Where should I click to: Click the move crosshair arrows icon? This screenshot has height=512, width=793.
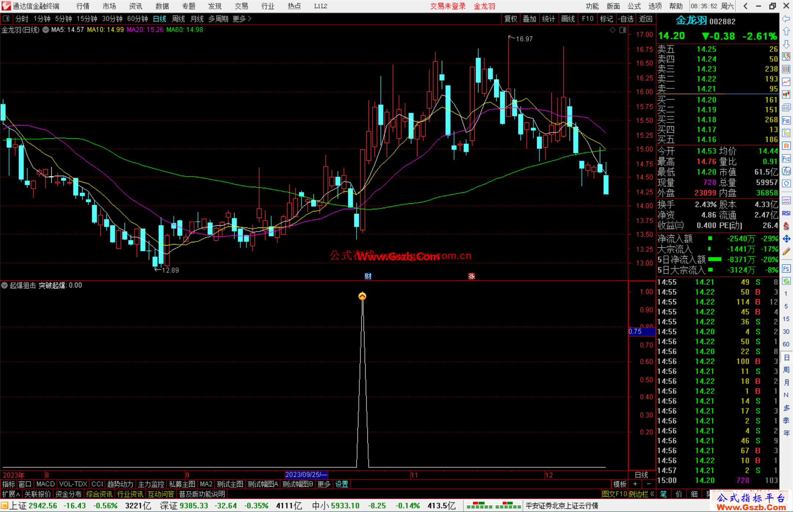point(786,239)
